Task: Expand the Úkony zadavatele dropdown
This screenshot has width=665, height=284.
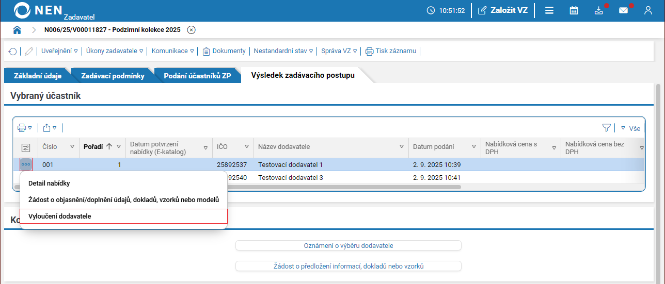Action: point(115,51)
